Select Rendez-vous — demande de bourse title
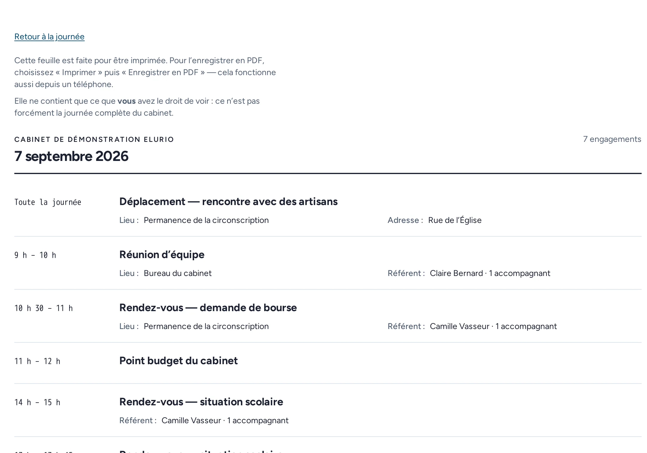The image size is (647, 453). coord(208,308)
